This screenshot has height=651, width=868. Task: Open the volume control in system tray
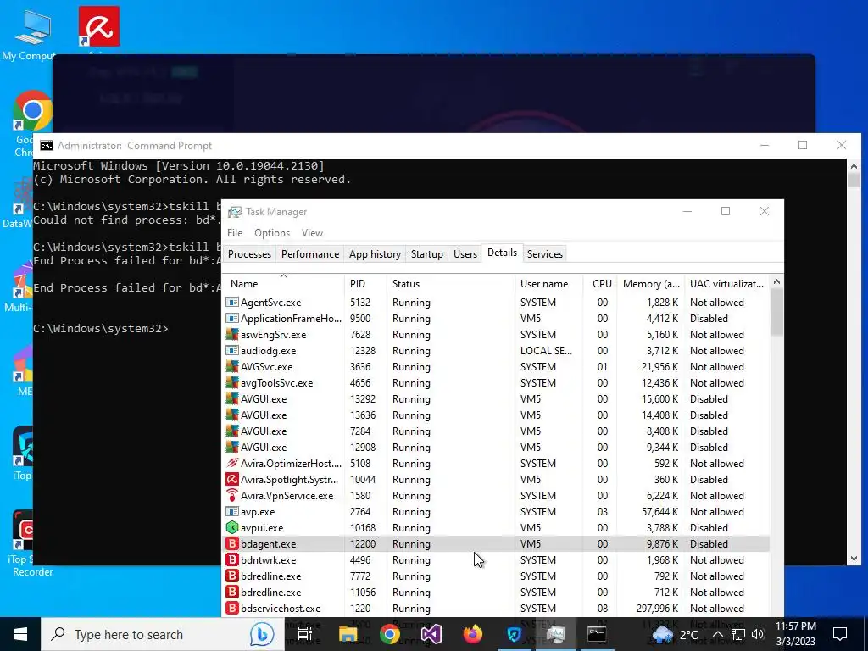click(758, 634)
